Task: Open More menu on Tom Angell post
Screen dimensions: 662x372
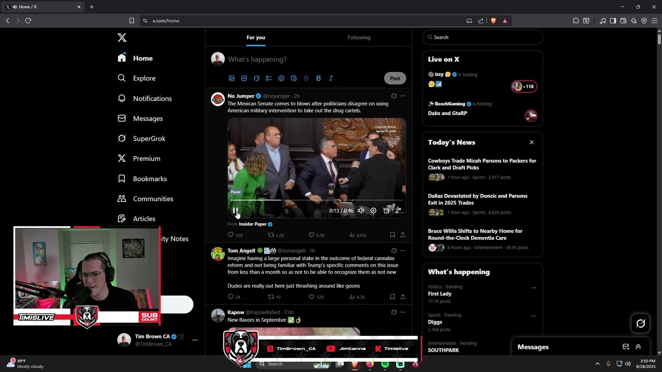Action: click(403, 251)
